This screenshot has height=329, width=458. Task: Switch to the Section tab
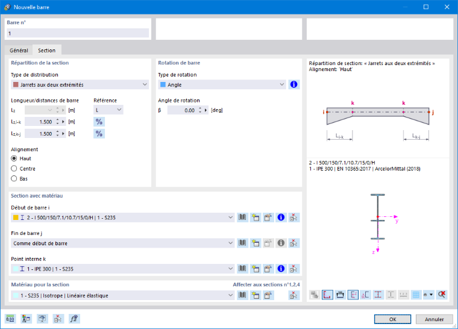pos(47,50)
